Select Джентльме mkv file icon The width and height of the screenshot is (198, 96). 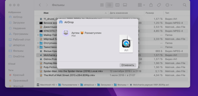tap(41, 27)
